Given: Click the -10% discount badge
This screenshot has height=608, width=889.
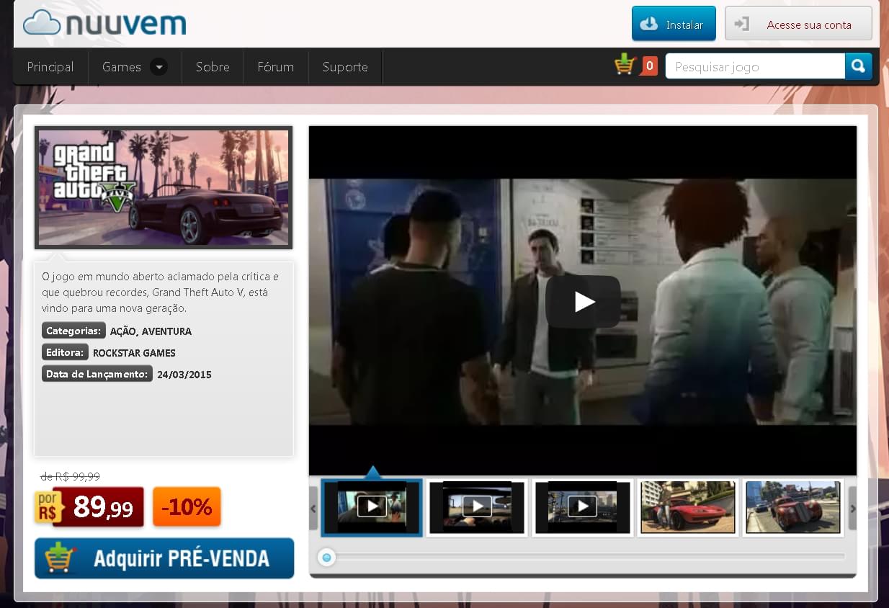Looking at the screenshot, I should [x=187, y=507].
